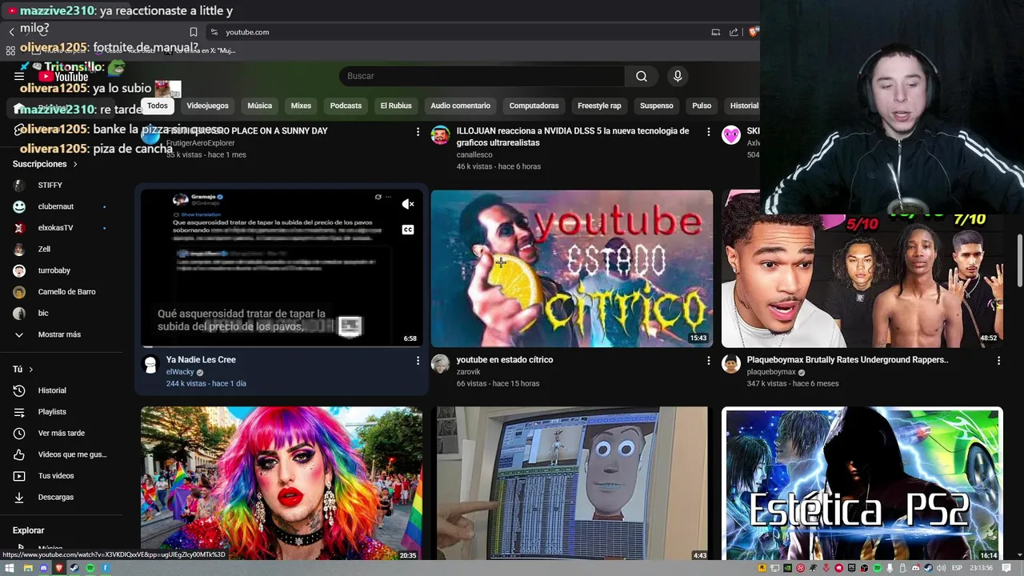
Task: Expand the Tú section chevron
Action: [x=31, y=370]
